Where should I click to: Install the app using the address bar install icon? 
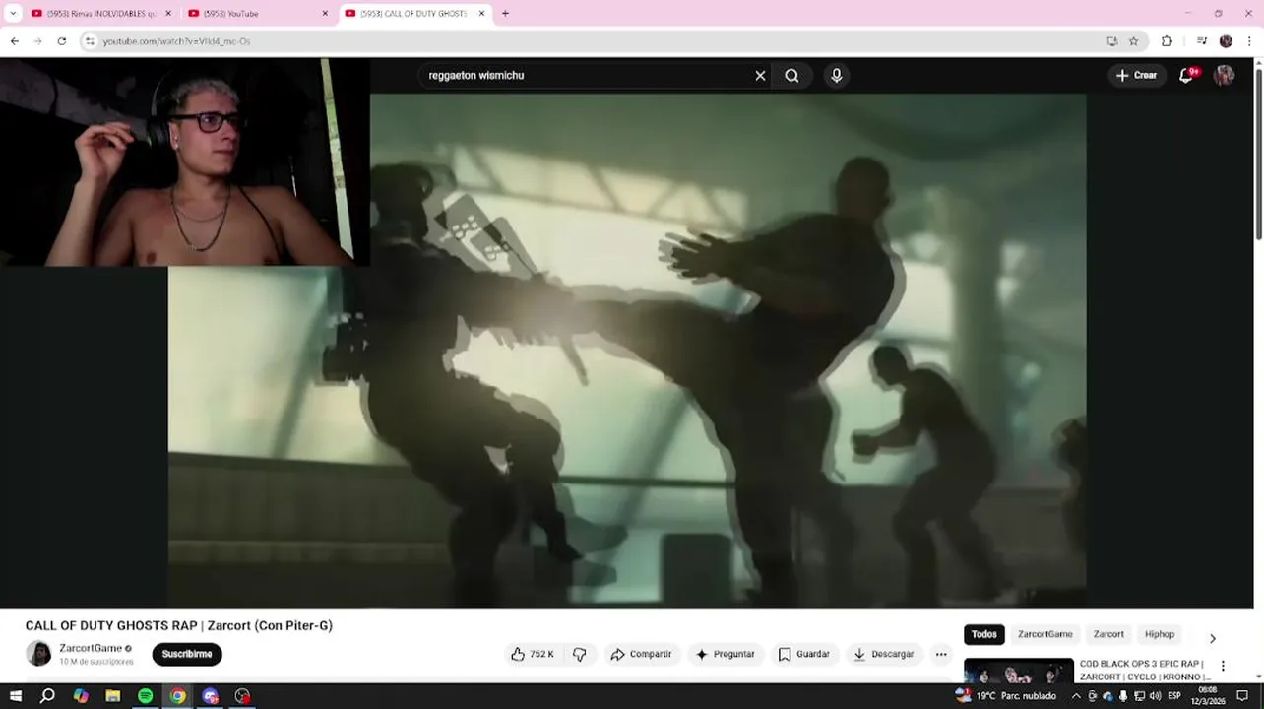coord(1112,41)
